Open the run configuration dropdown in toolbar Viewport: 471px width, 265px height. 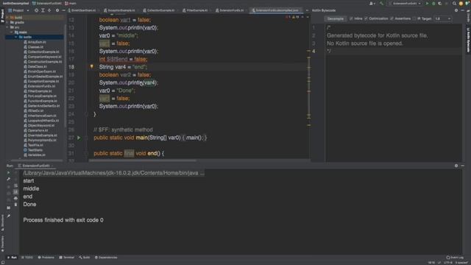405,3
